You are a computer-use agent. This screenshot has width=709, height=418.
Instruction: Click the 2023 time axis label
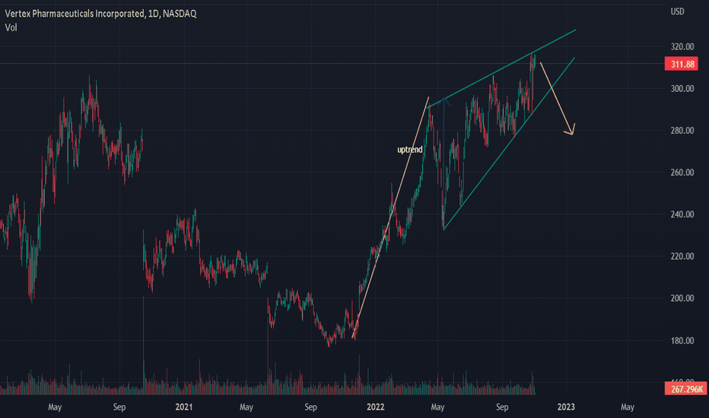(x=566, y=407)
